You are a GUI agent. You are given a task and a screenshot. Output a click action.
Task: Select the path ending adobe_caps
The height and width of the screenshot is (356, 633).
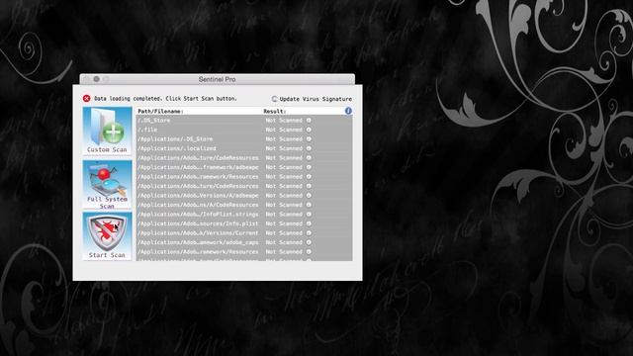pyautogui.click(x=198, y=242)
